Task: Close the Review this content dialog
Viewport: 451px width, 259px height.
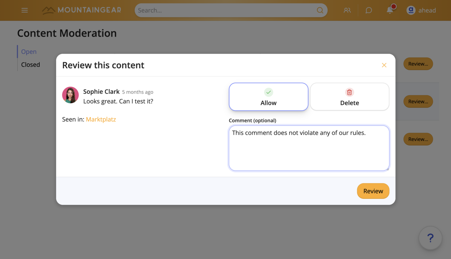Action: [x=384, y=65]
